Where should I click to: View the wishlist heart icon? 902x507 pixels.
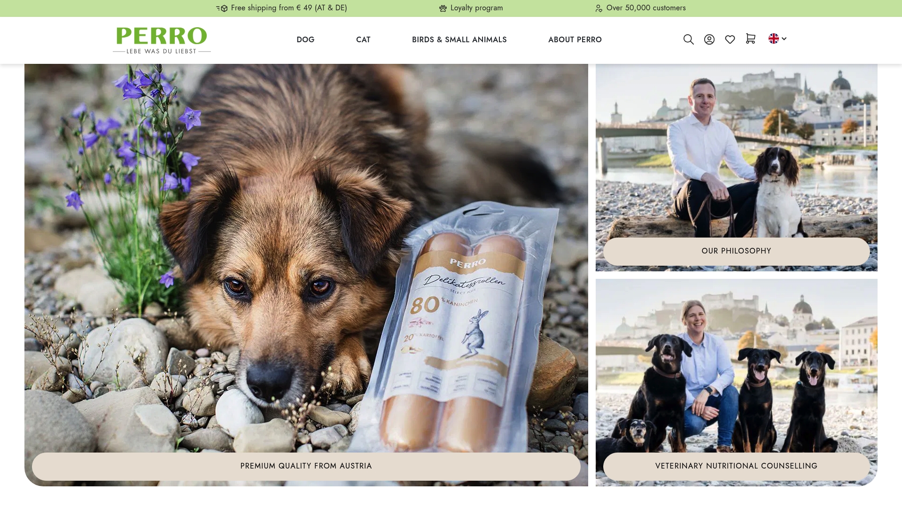point(730,39)
